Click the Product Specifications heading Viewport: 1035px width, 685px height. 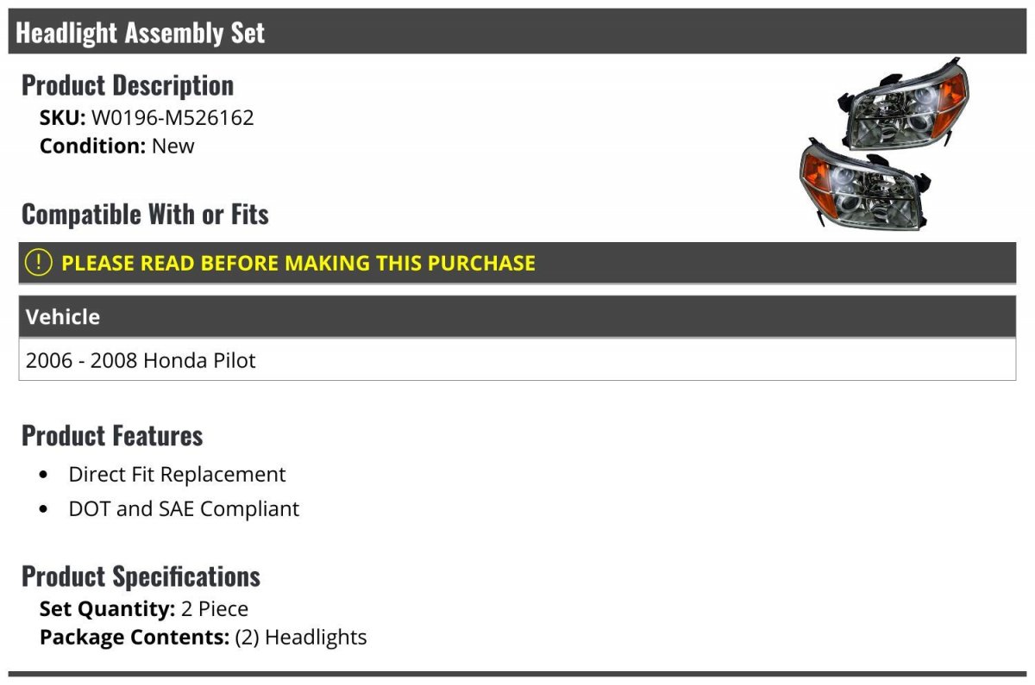[x=141, y=576]
